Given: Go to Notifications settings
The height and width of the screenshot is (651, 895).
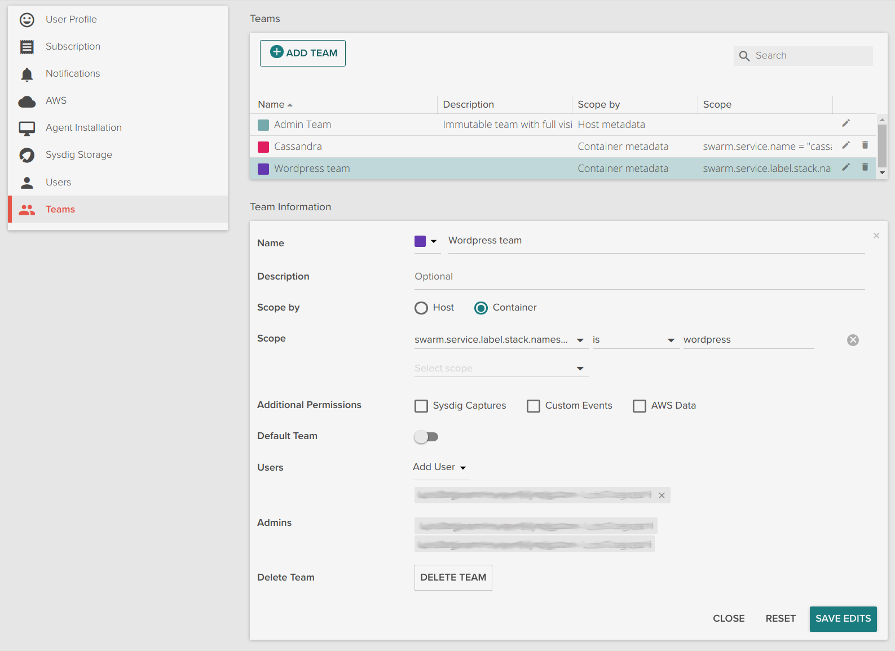Looking at the screenshot, I should [x=73, y=74].
